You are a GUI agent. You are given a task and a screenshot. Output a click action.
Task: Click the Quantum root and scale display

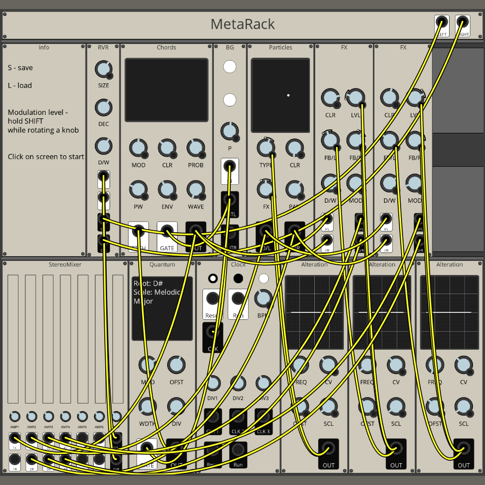point(162,308)
